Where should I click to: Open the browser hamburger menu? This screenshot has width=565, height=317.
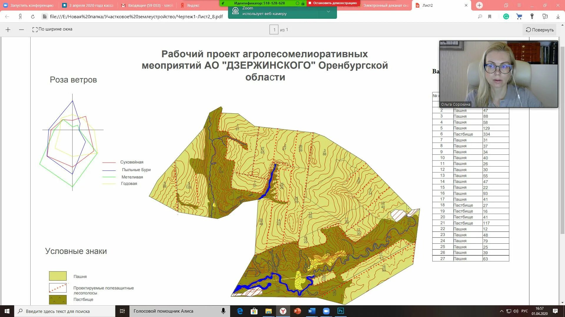(519, 5)
